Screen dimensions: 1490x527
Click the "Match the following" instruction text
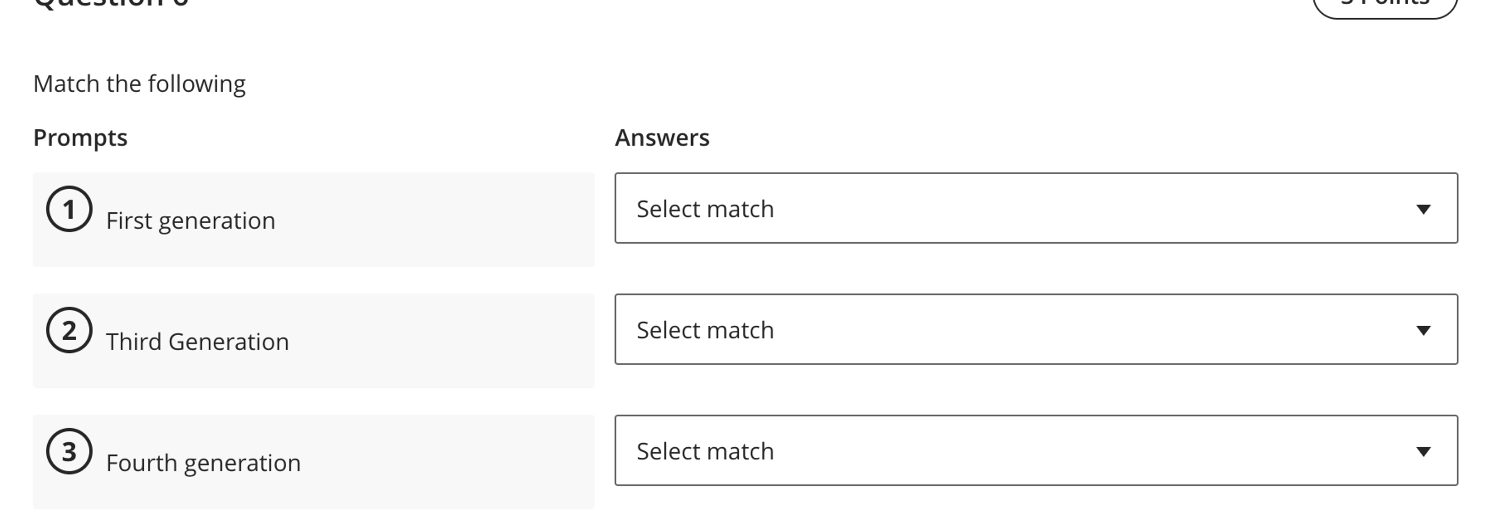[x=139, y=84]
